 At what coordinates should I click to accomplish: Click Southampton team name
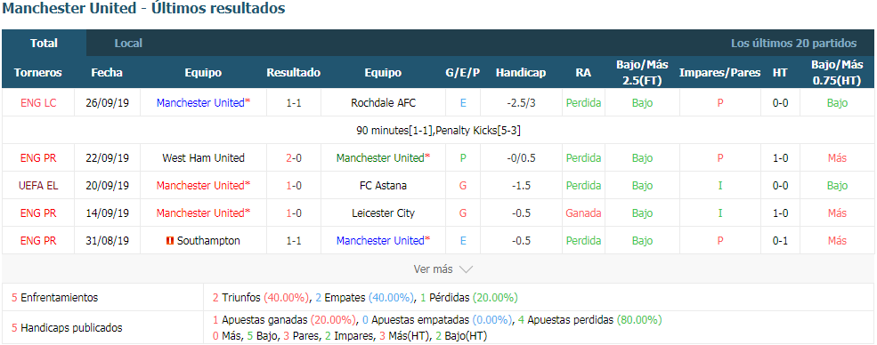pos(208,241)
